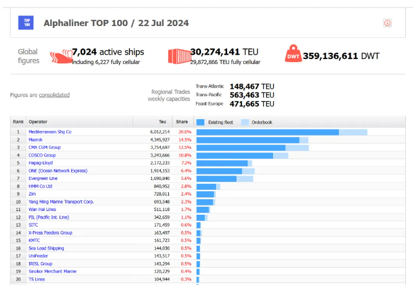Click the Share column header

182,122
